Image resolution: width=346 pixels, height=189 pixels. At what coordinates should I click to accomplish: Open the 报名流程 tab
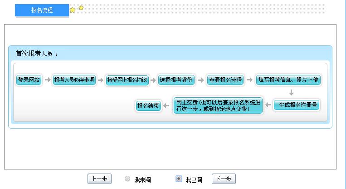tap(42, 10)
